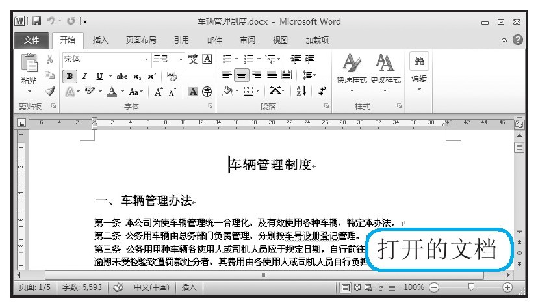
Task: Click the 100% zoom level button
Action: point(413,287)
